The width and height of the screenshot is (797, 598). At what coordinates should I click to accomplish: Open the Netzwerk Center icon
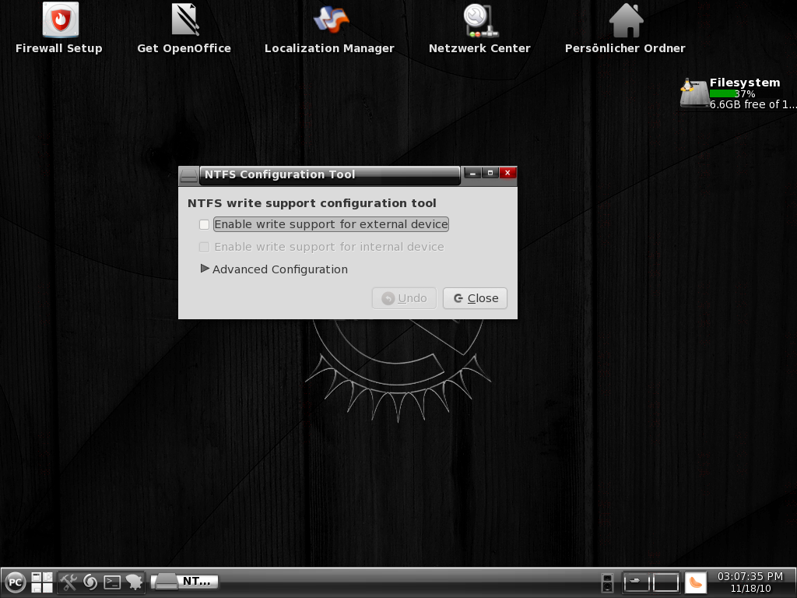[479, 21]
